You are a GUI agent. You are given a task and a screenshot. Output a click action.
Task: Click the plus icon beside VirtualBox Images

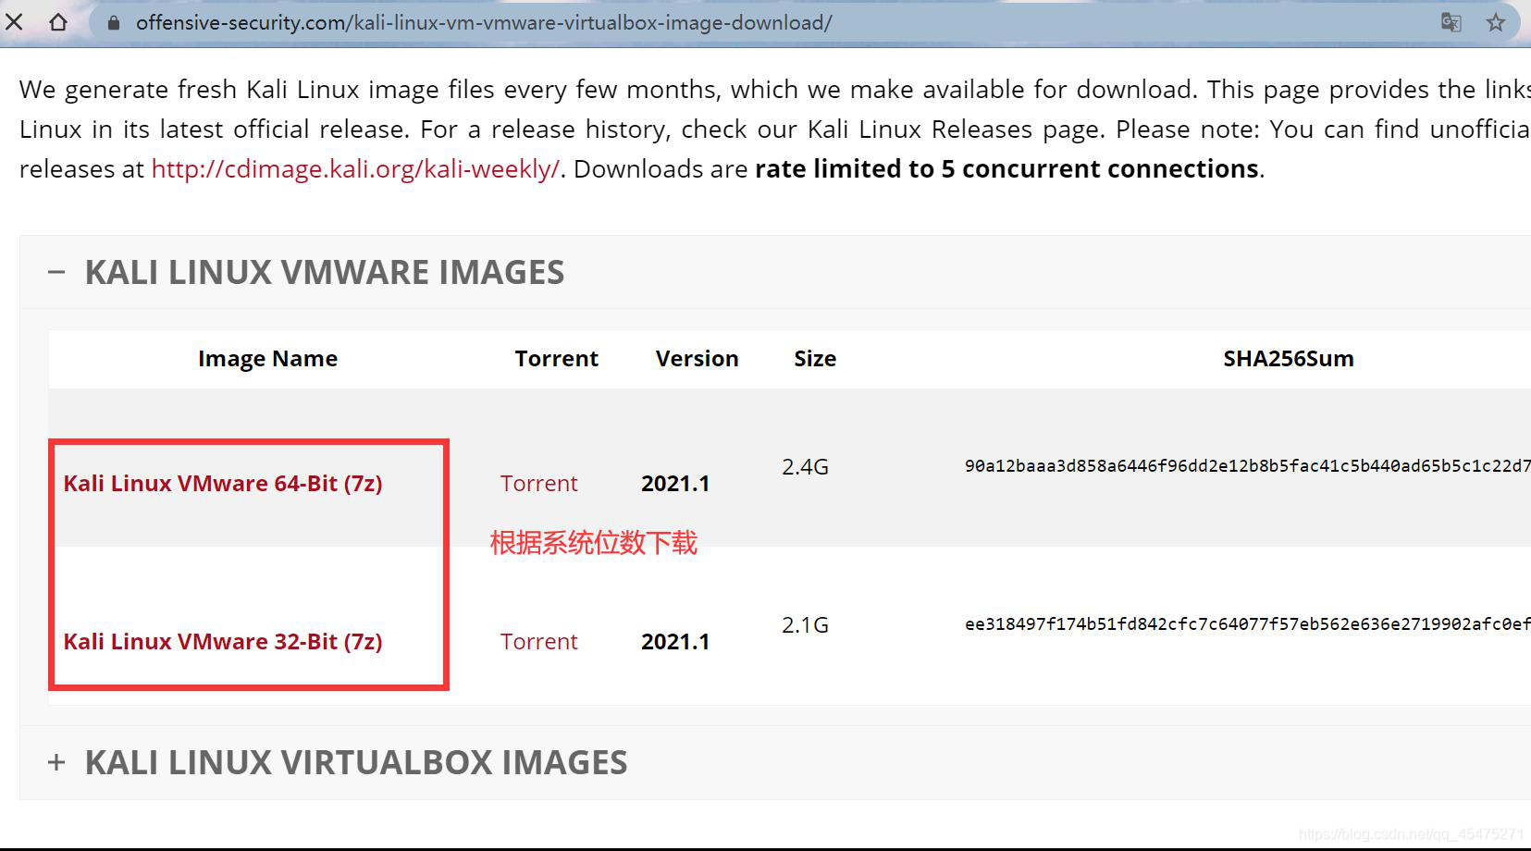tap(56, 762)
